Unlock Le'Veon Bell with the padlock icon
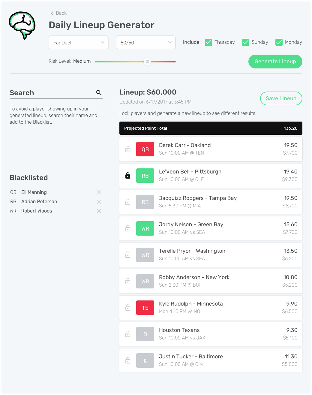 (128, 175)
